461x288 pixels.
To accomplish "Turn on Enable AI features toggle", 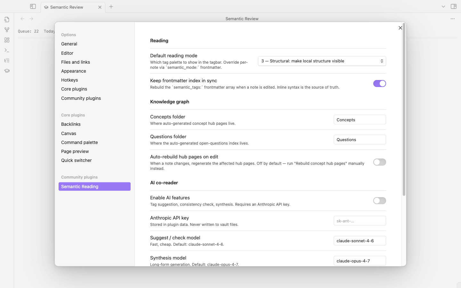I will 380,201.
